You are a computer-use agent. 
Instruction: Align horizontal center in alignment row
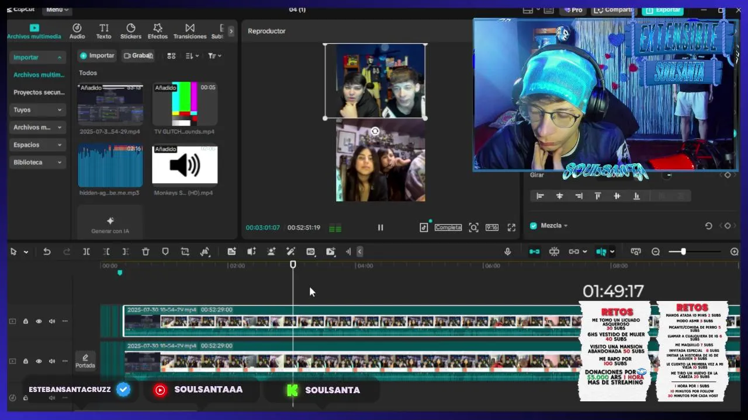pos(559,196)
